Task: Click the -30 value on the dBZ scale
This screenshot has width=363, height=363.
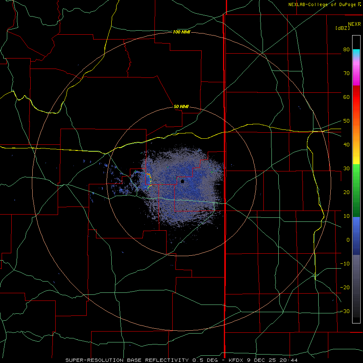Action: click(x=345, y=311)
